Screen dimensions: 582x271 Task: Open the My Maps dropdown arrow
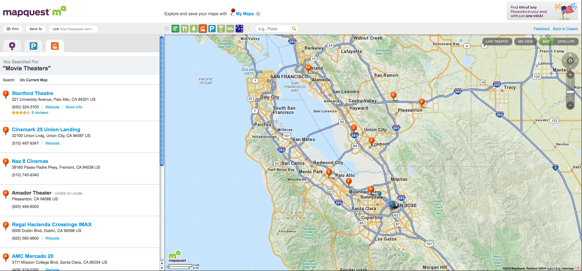coord(258,14)
